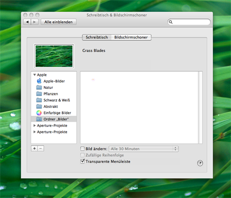Select Einfarbige Bilder color wheel icon
Screen dimensions: 231x198
pos(39,113)
